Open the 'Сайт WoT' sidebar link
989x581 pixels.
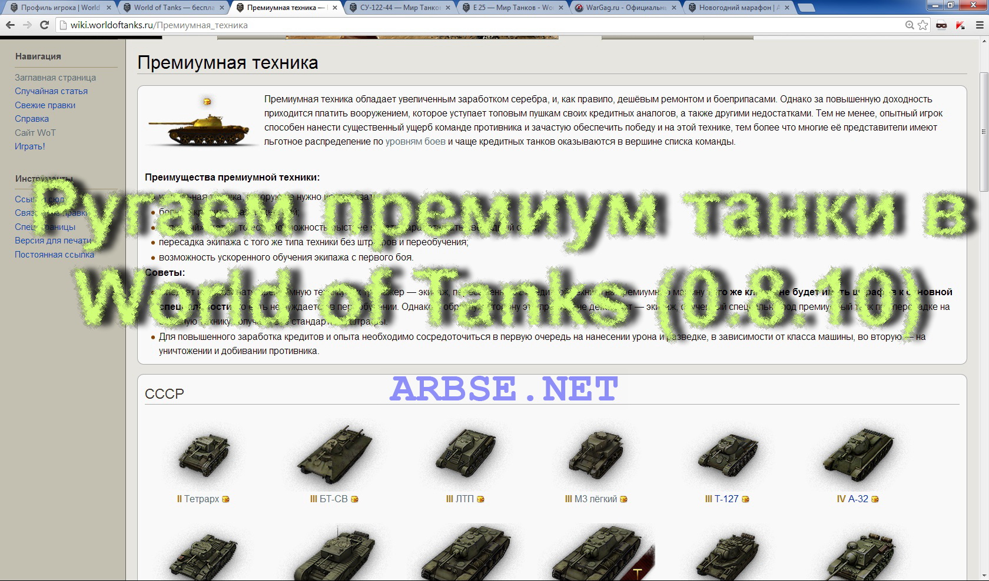pyautogui.click(x=35, y=133)
